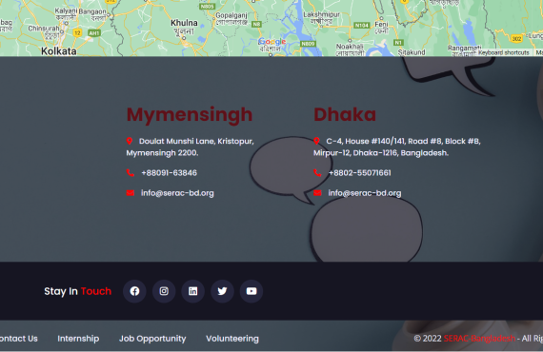Follow the SERAC-Bangladesh copyright link
This screenshot has height=352, width=543.
pyautogui.click(x=479, y=339)
